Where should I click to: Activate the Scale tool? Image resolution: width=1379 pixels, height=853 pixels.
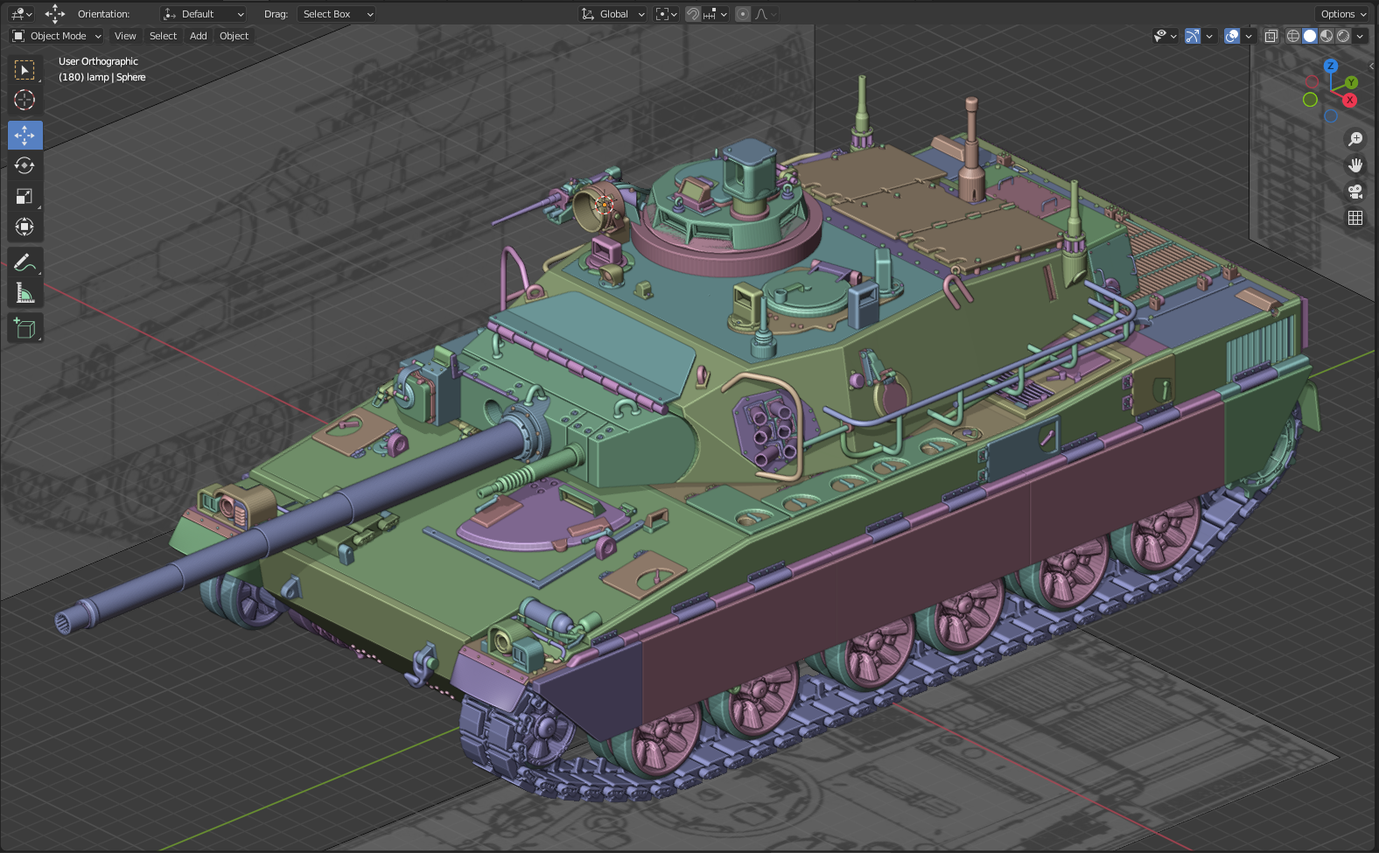click(24, 197)
